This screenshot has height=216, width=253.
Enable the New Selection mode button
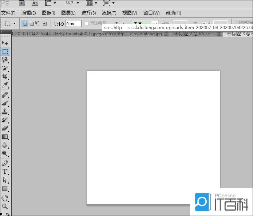coord(25,23)
